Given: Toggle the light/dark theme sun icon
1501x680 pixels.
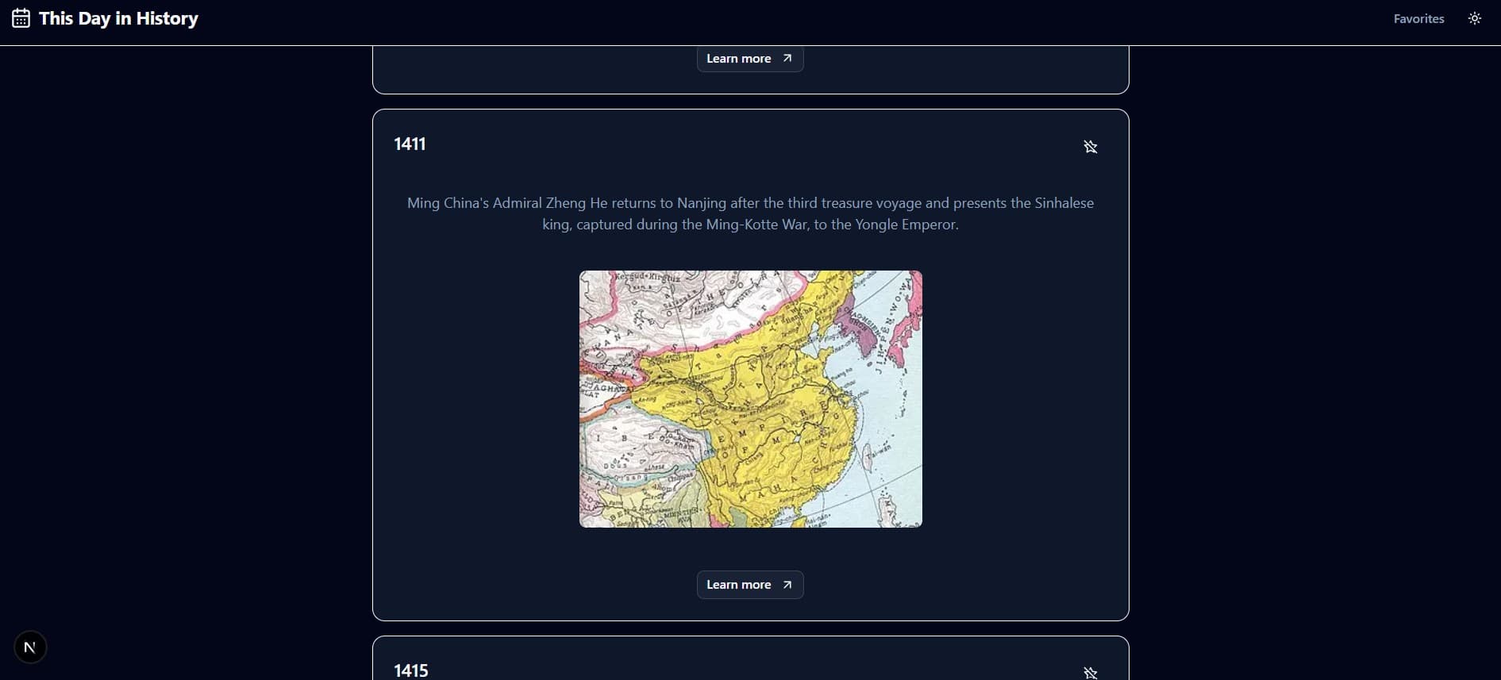Looking at the screenshot, I should (1474, 18).
